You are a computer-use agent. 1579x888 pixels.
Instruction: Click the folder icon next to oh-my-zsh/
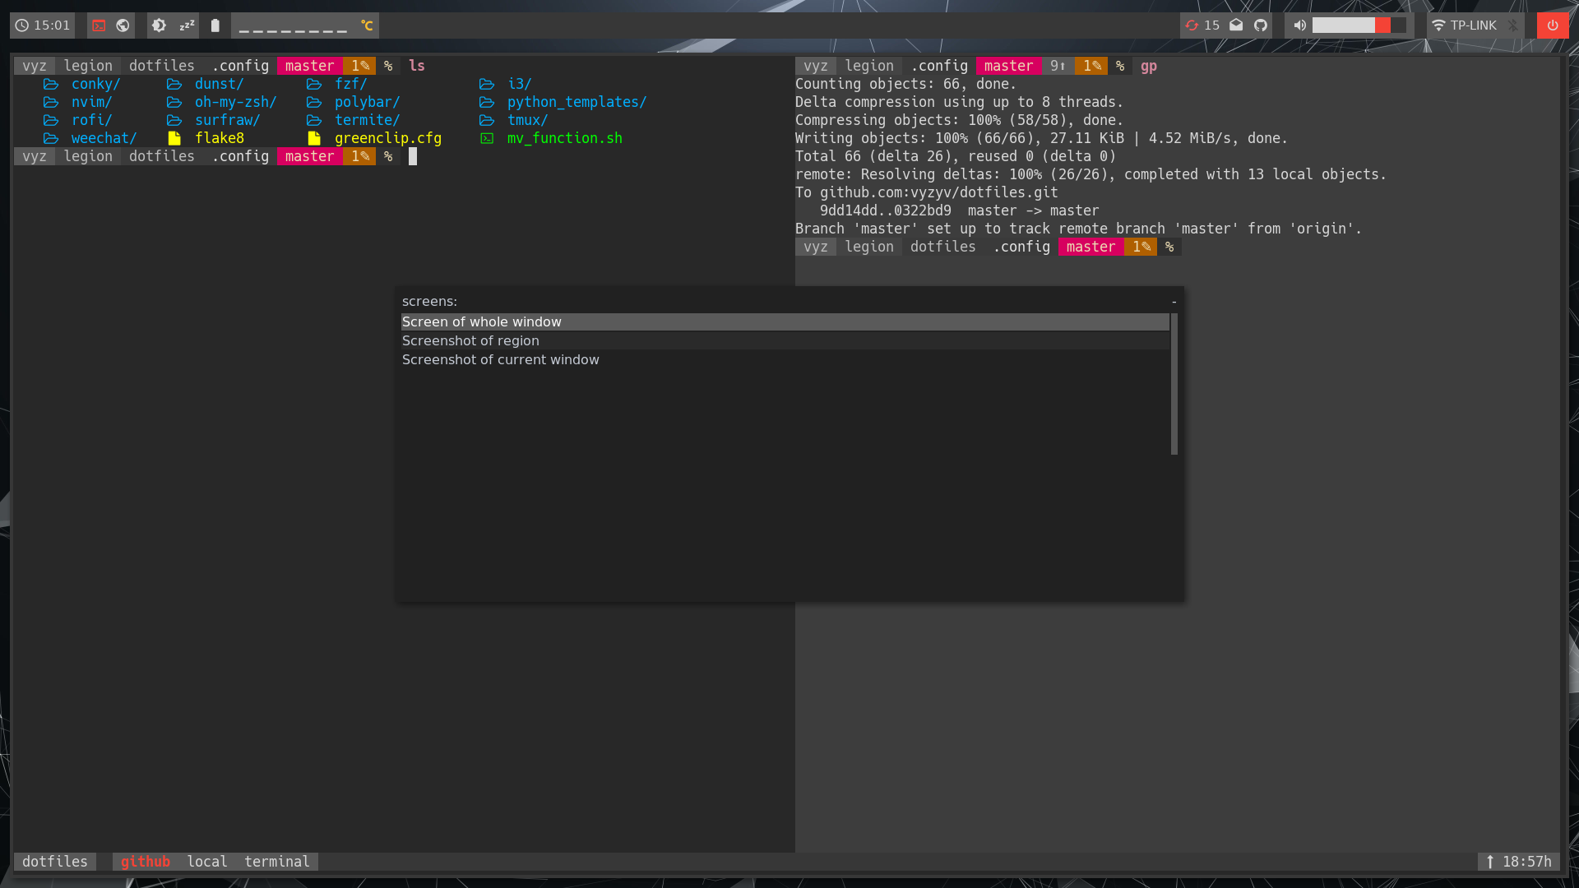pos(174,102)
